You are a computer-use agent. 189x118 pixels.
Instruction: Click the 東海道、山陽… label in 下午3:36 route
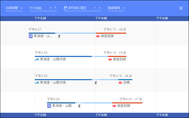[63, 106]
